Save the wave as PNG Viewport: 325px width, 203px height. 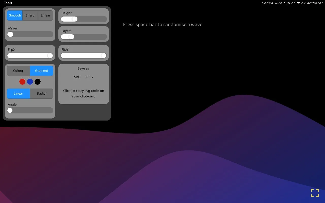click(x=90, y=77)
